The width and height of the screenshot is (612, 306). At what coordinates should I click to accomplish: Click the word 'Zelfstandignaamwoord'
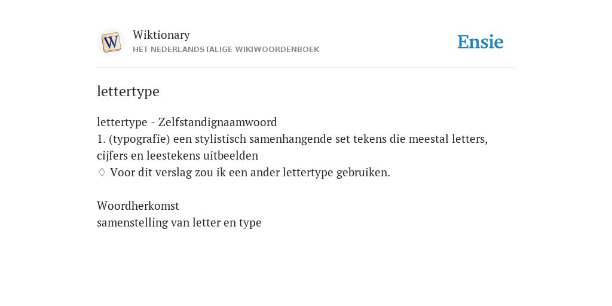click(218, 123)
